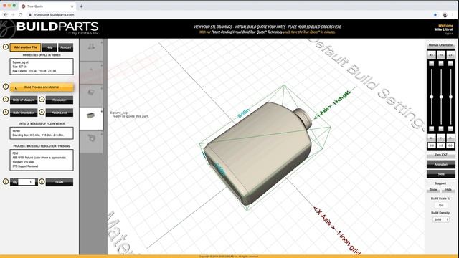Click the browser back arrow

click(5, 14)
